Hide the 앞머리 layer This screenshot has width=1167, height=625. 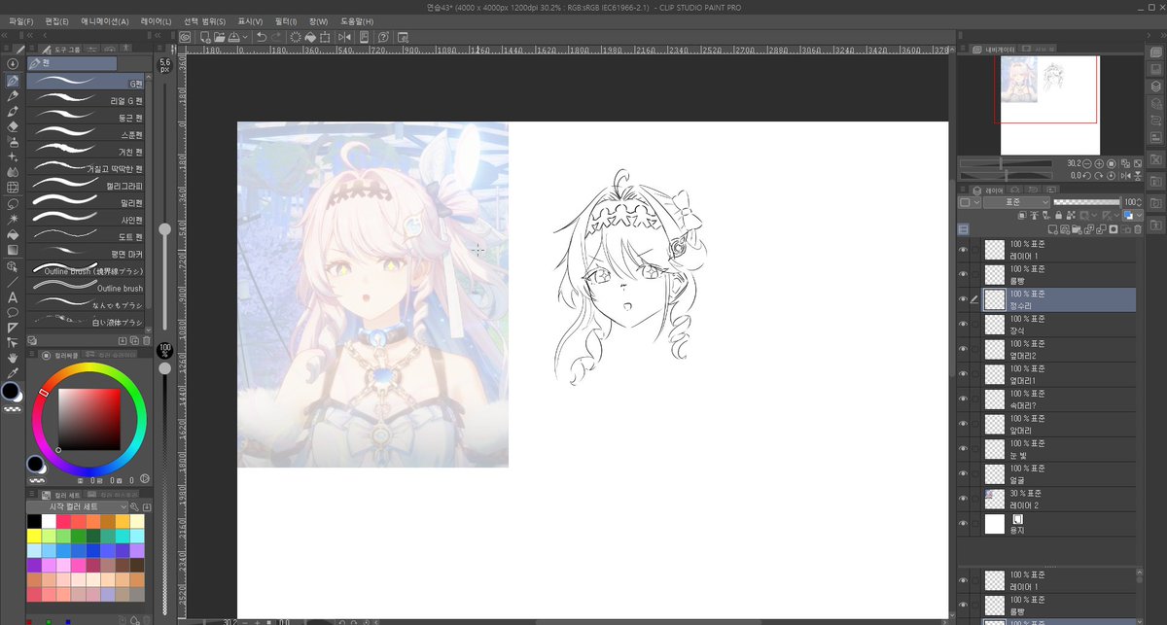tap(963, 425)
